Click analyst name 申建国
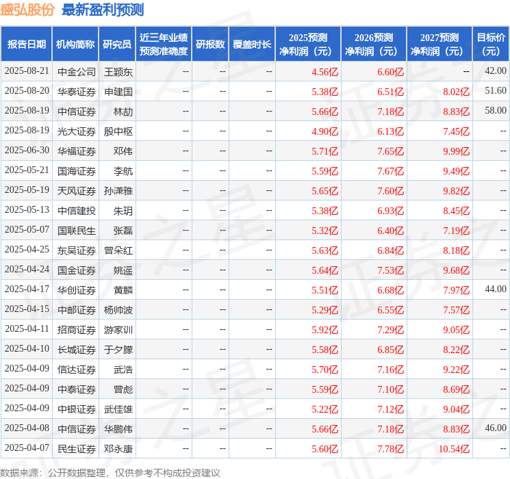Image resolution: width=510 pixels, height=479 pixels. 118,92
